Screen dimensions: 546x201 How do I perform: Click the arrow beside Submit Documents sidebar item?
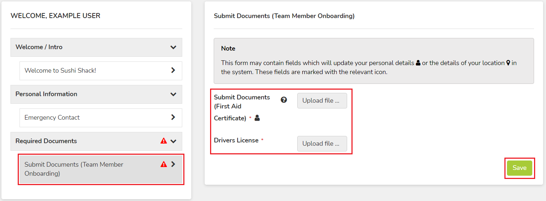(x=173, y=164)
